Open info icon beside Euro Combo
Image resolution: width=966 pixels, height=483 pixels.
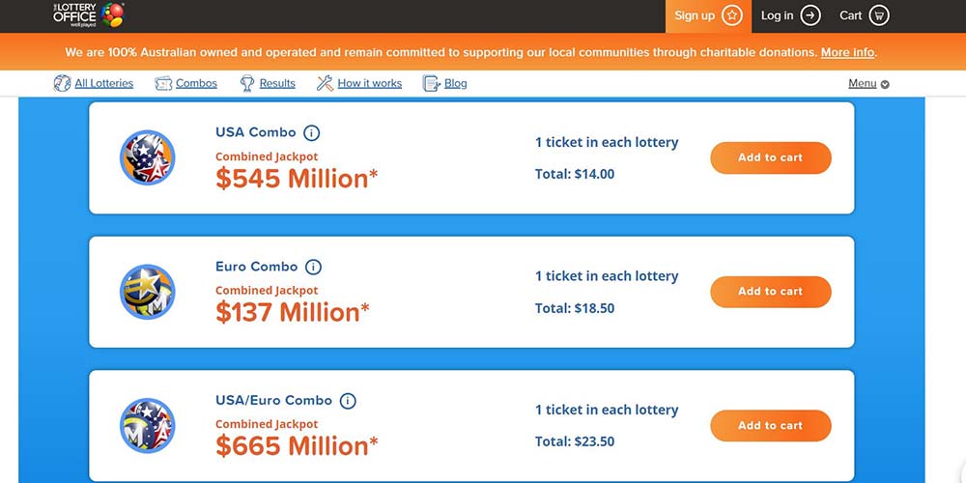click(x=313, y=268)
